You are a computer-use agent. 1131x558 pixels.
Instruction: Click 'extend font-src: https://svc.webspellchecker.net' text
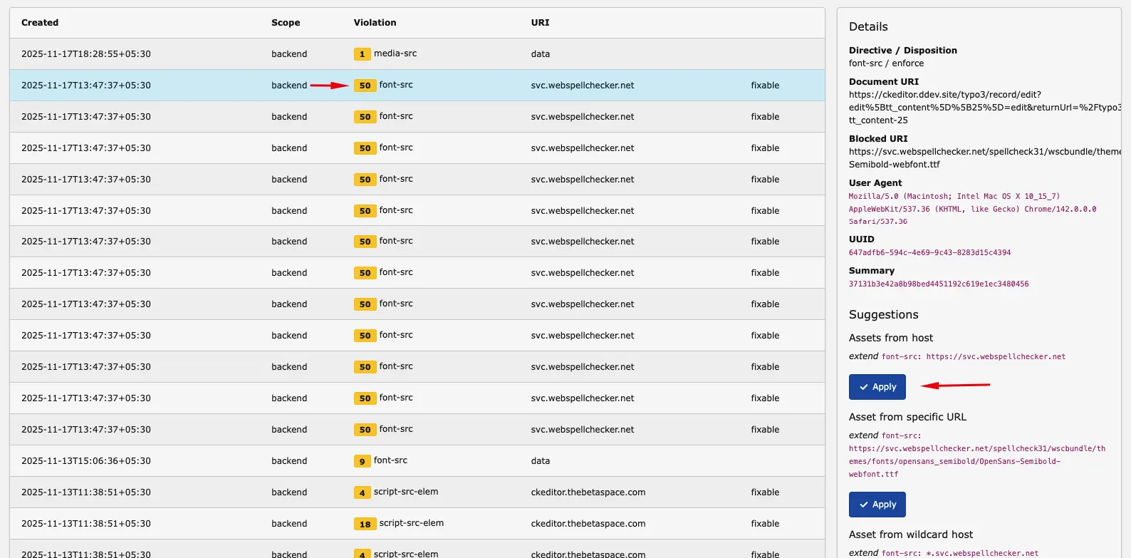pyautogui.click(x=957, y=356)
